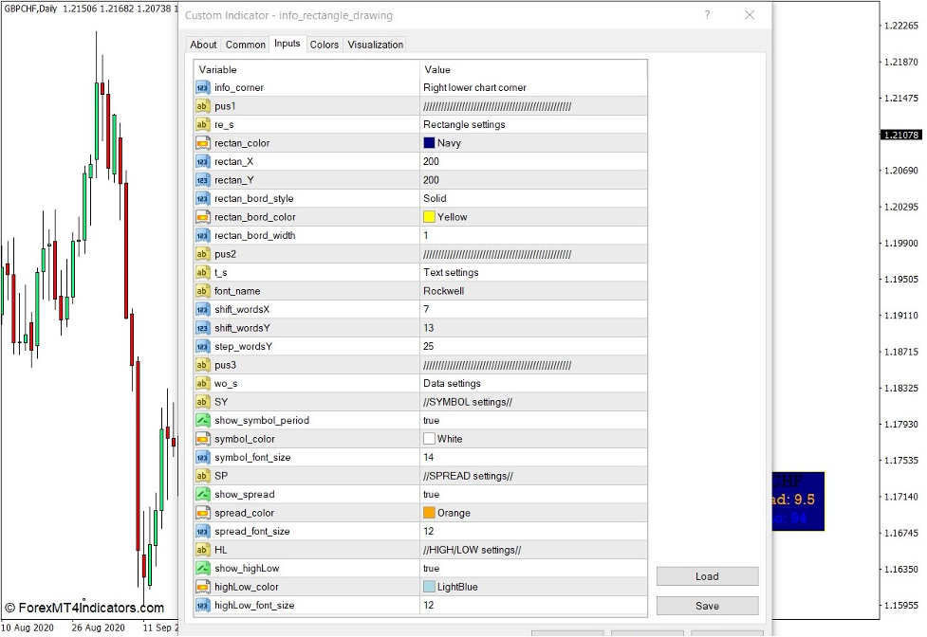
Task: Open info_corner Right lower chart corner dropdown
Action: click(532, 87)
